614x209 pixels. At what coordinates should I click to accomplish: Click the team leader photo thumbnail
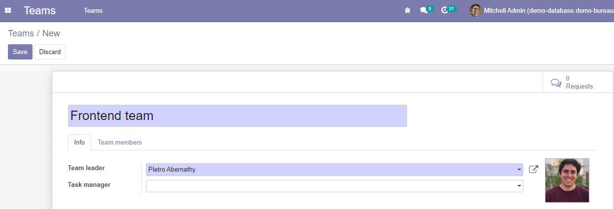pyautogui.click(x=567, y=180)
